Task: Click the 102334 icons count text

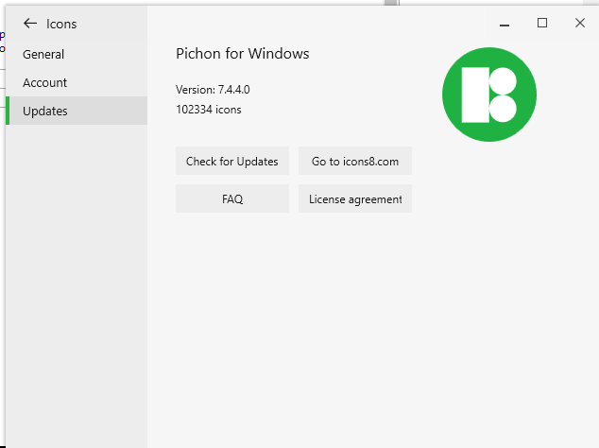Action: pos(209,110)
